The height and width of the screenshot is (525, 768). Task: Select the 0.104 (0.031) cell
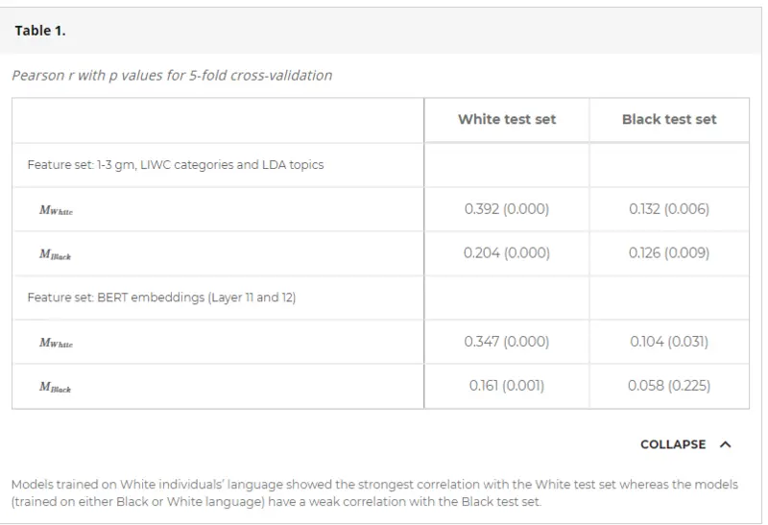(x=669, y=342)
